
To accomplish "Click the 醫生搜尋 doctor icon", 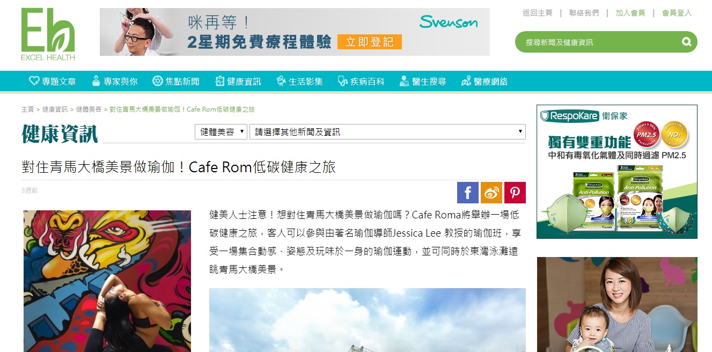I will click(x=405, y=81).
